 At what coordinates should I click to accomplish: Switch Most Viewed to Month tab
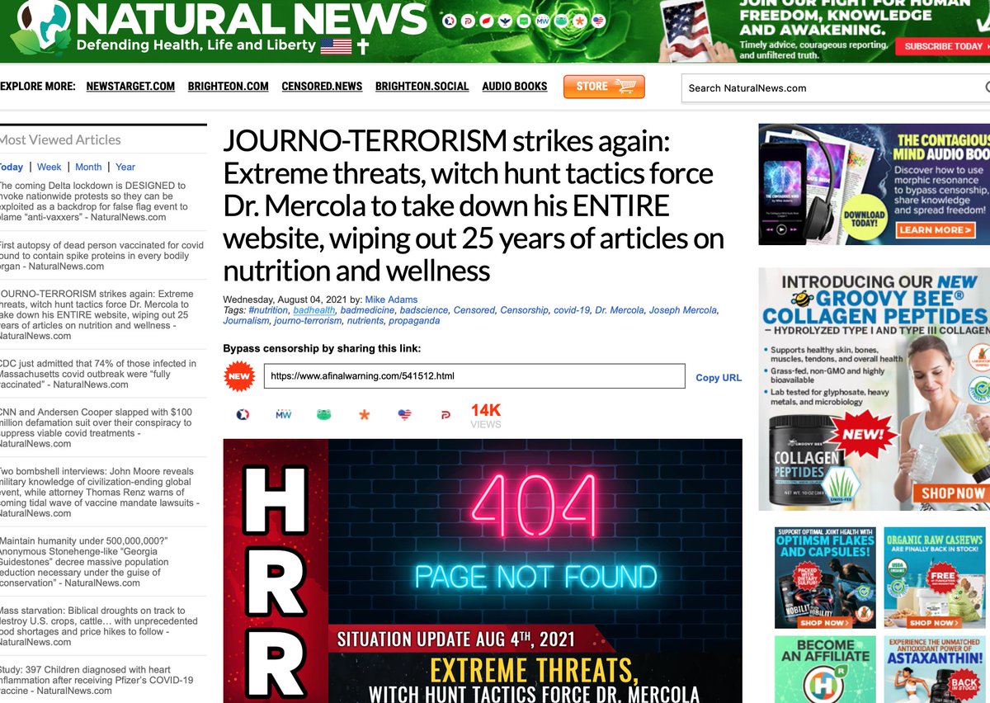(x=88, y=167)
